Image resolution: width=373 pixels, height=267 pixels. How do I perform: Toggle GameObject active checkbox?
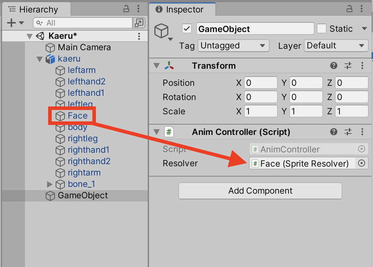coord(187,29)
